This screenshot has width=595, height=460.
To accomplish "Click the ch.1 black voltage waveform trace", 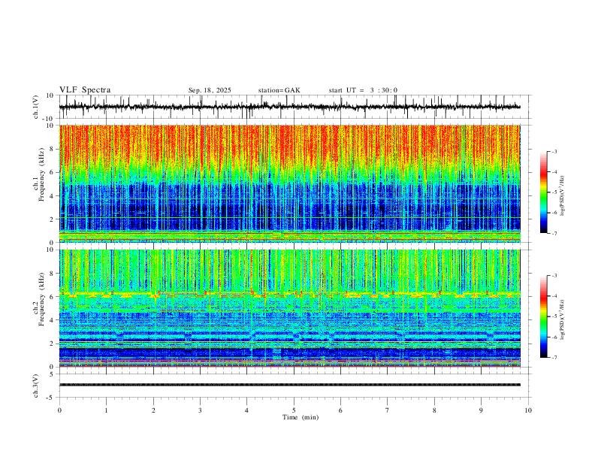I will (x=289, y=107).
